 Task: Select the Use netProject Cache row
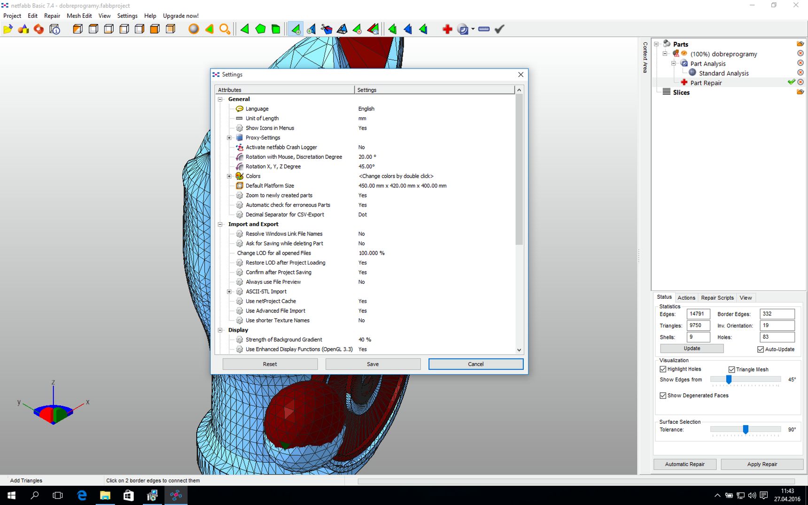365,301
